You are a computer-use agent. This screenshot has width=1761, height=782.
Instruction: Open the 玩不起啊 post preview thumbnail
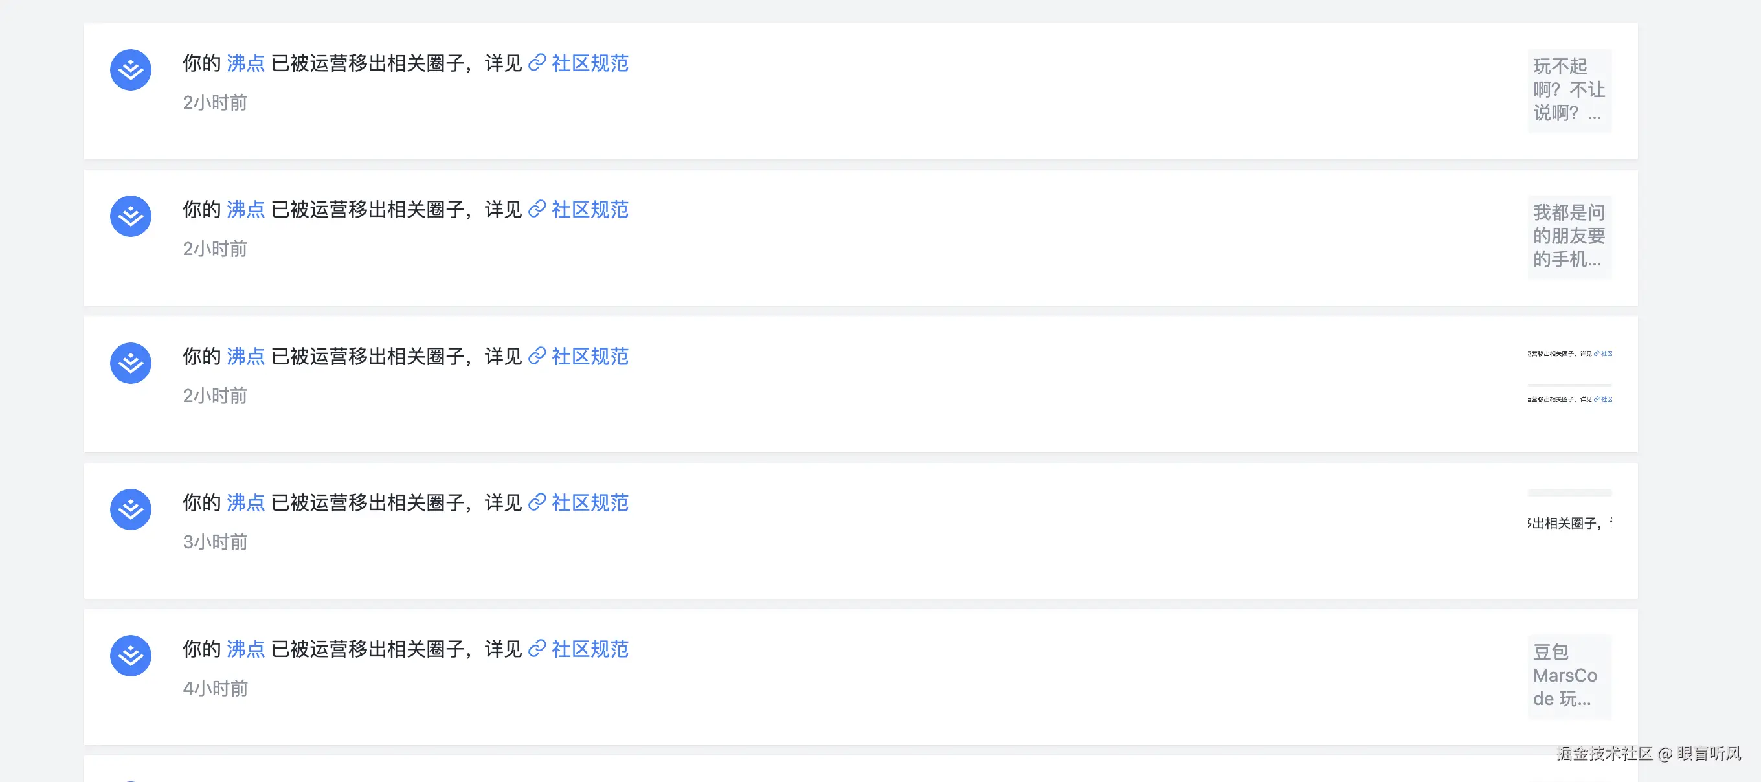pos(1569,90)
